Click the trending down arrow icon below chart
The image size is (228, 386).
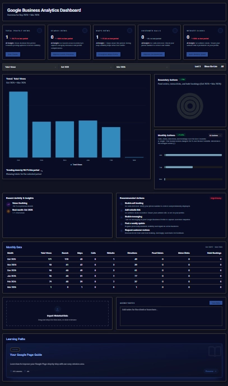(41, 170)
